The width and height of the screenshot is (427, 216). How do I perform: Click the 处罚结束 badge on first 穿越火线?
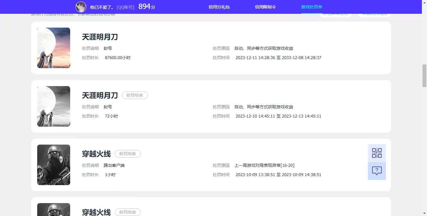pos(127,154)
